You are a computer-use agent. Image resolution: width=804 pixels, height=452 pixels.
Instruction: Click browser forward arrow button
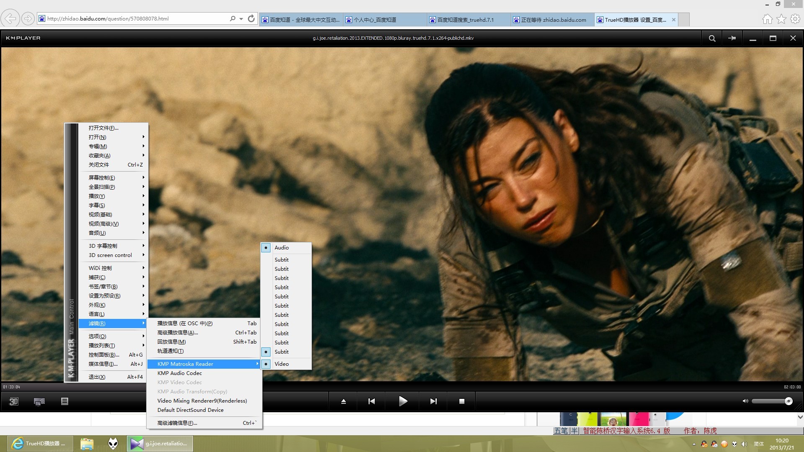(x=28, y=18)
